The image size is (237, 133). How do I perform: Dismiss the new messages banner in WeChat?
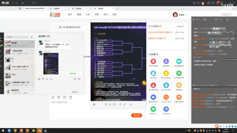[79, 74]
